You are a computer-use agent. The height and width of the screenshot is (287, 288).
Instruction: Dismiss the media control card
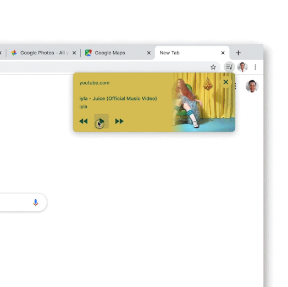point(226,82)
